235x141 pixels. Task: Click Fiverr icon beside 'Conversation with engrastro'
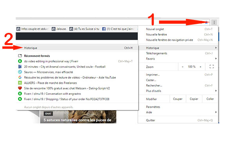tap(20, 94)
